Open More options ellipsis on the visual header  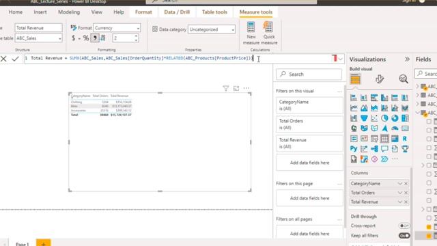click(x=246, y=88)
